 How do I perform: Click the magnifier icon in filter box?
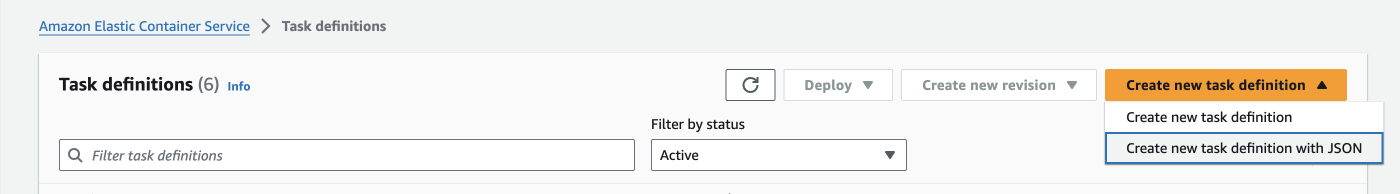pyautogui.click(x=75, y=155)
